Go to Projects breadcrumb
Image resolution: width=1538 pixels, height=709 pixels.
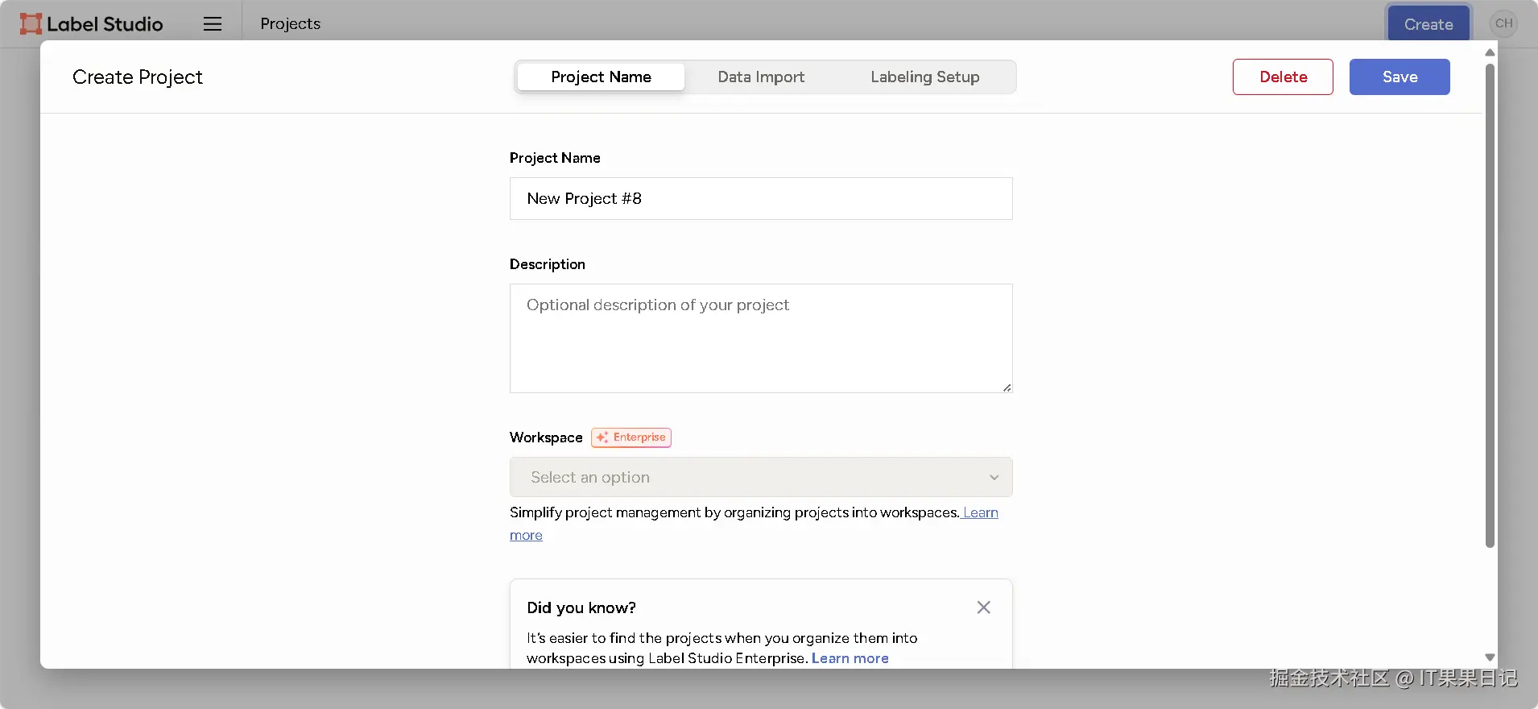pos(290,24)
